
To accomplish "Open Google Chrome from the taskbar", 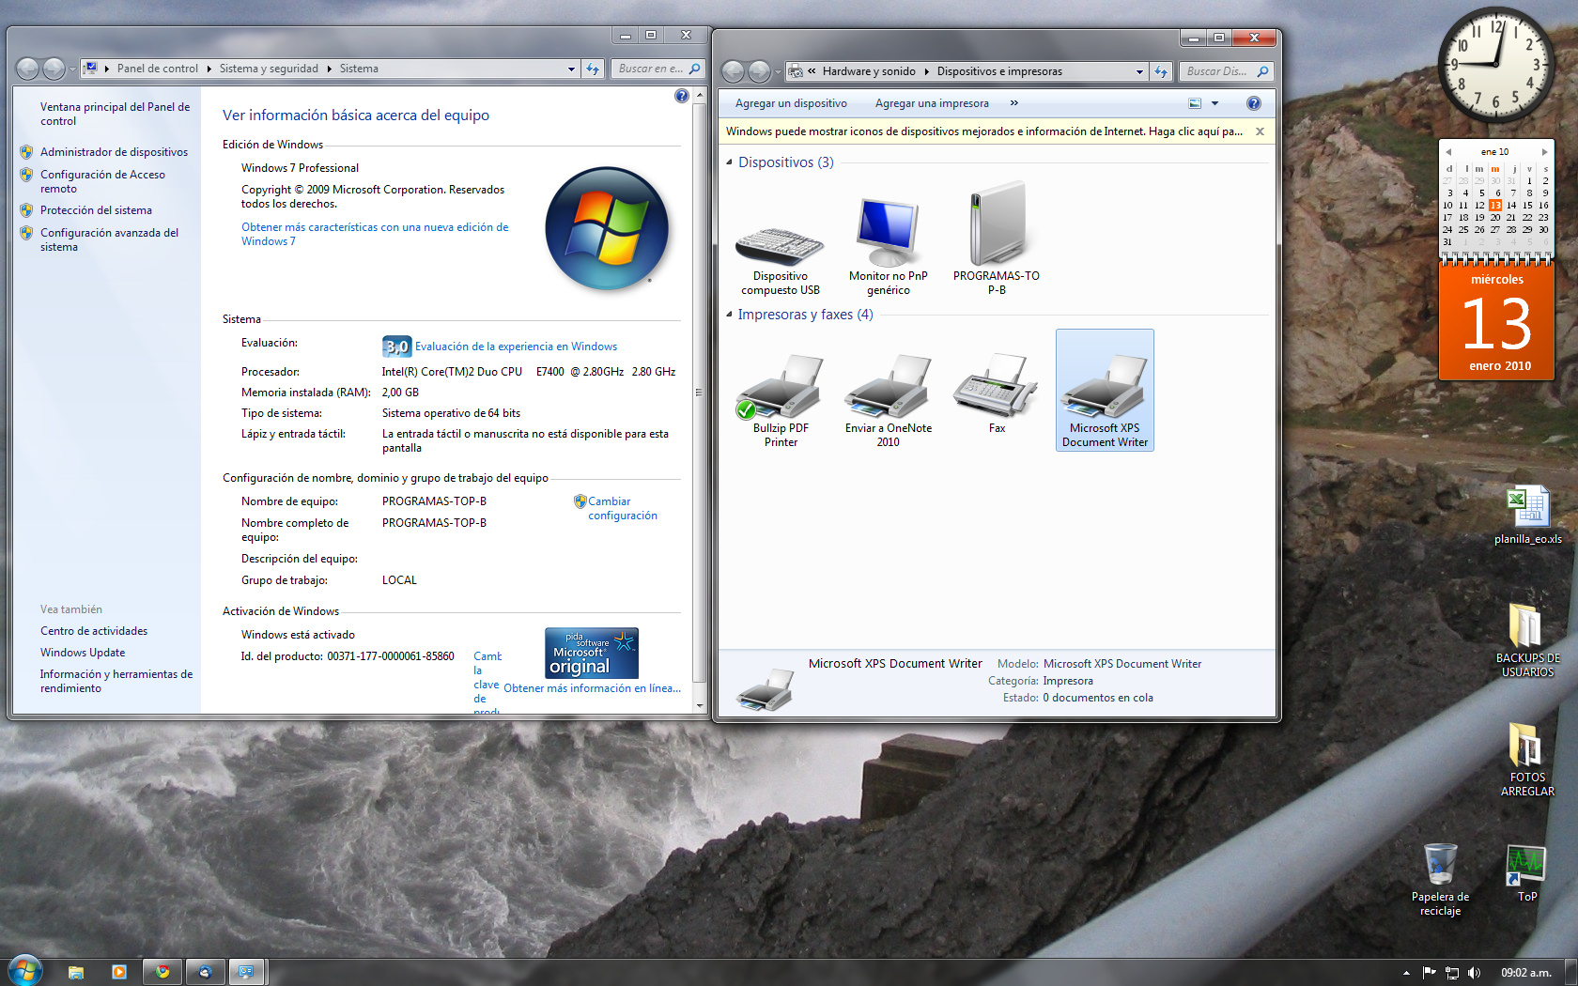I will 162,972.
